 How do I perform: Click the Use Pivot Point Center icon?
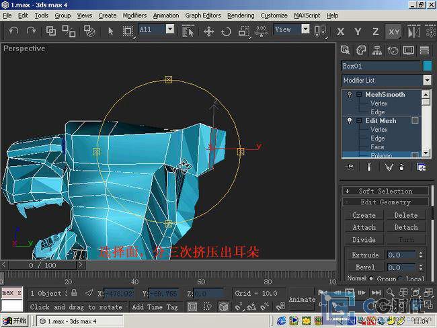319,31
